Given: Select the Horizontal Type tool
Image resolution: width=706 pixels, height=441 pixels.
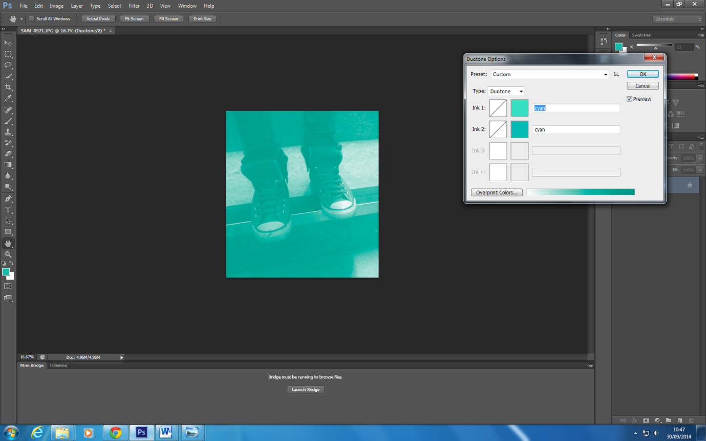Looking at the screenshot, I should coord(8,210).
